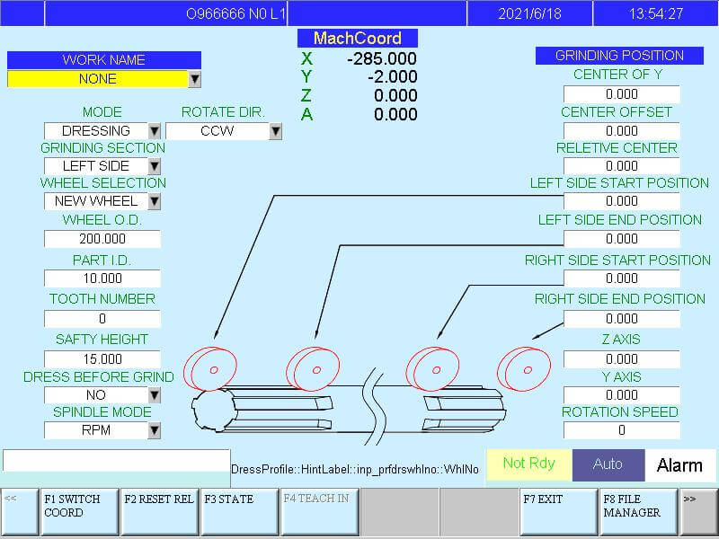This screenshot has height=539, width=719.
Task: Expand DRESS BEFORE GRIND dropdown showing NO
Action: pos(155,395)
